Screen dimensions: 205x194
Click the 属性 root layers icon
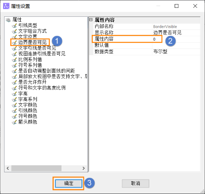point(8,20)
